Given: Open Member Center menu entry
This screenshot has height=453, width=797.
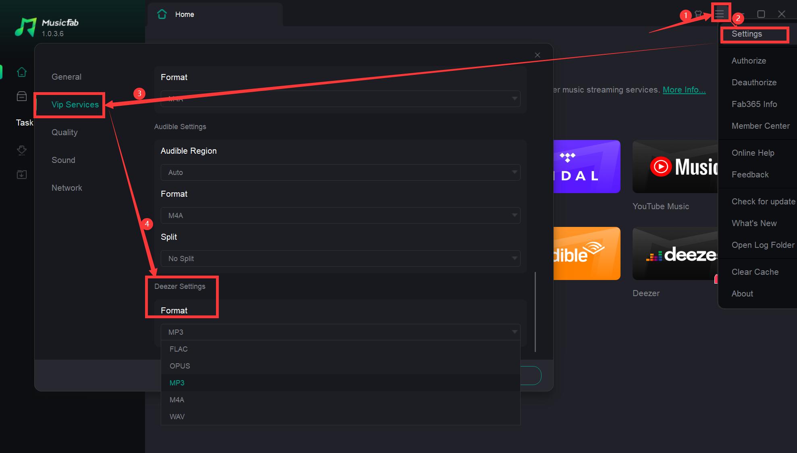Looking at the screenshot, I should [760, 126].
